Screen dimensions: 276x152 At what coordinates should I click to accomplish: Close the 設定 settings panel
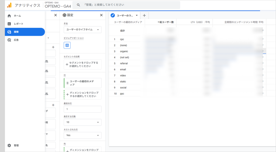(101, 15)
